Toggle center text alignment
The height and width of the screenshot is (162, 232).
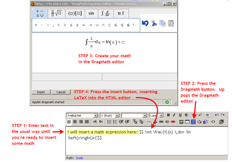pyautogui.click(x=75, y=122)
